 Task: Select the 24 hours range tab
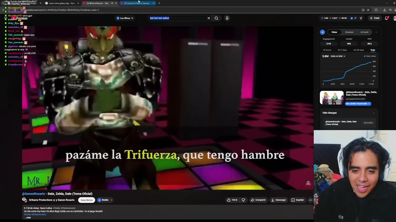(x=327, y=50)
